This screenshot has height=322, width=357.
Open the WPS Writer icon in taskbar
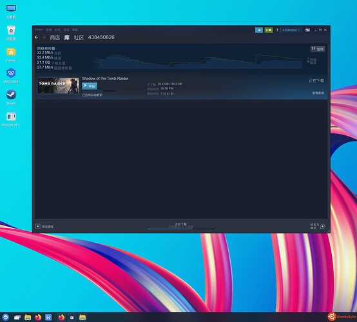point(48,317)
